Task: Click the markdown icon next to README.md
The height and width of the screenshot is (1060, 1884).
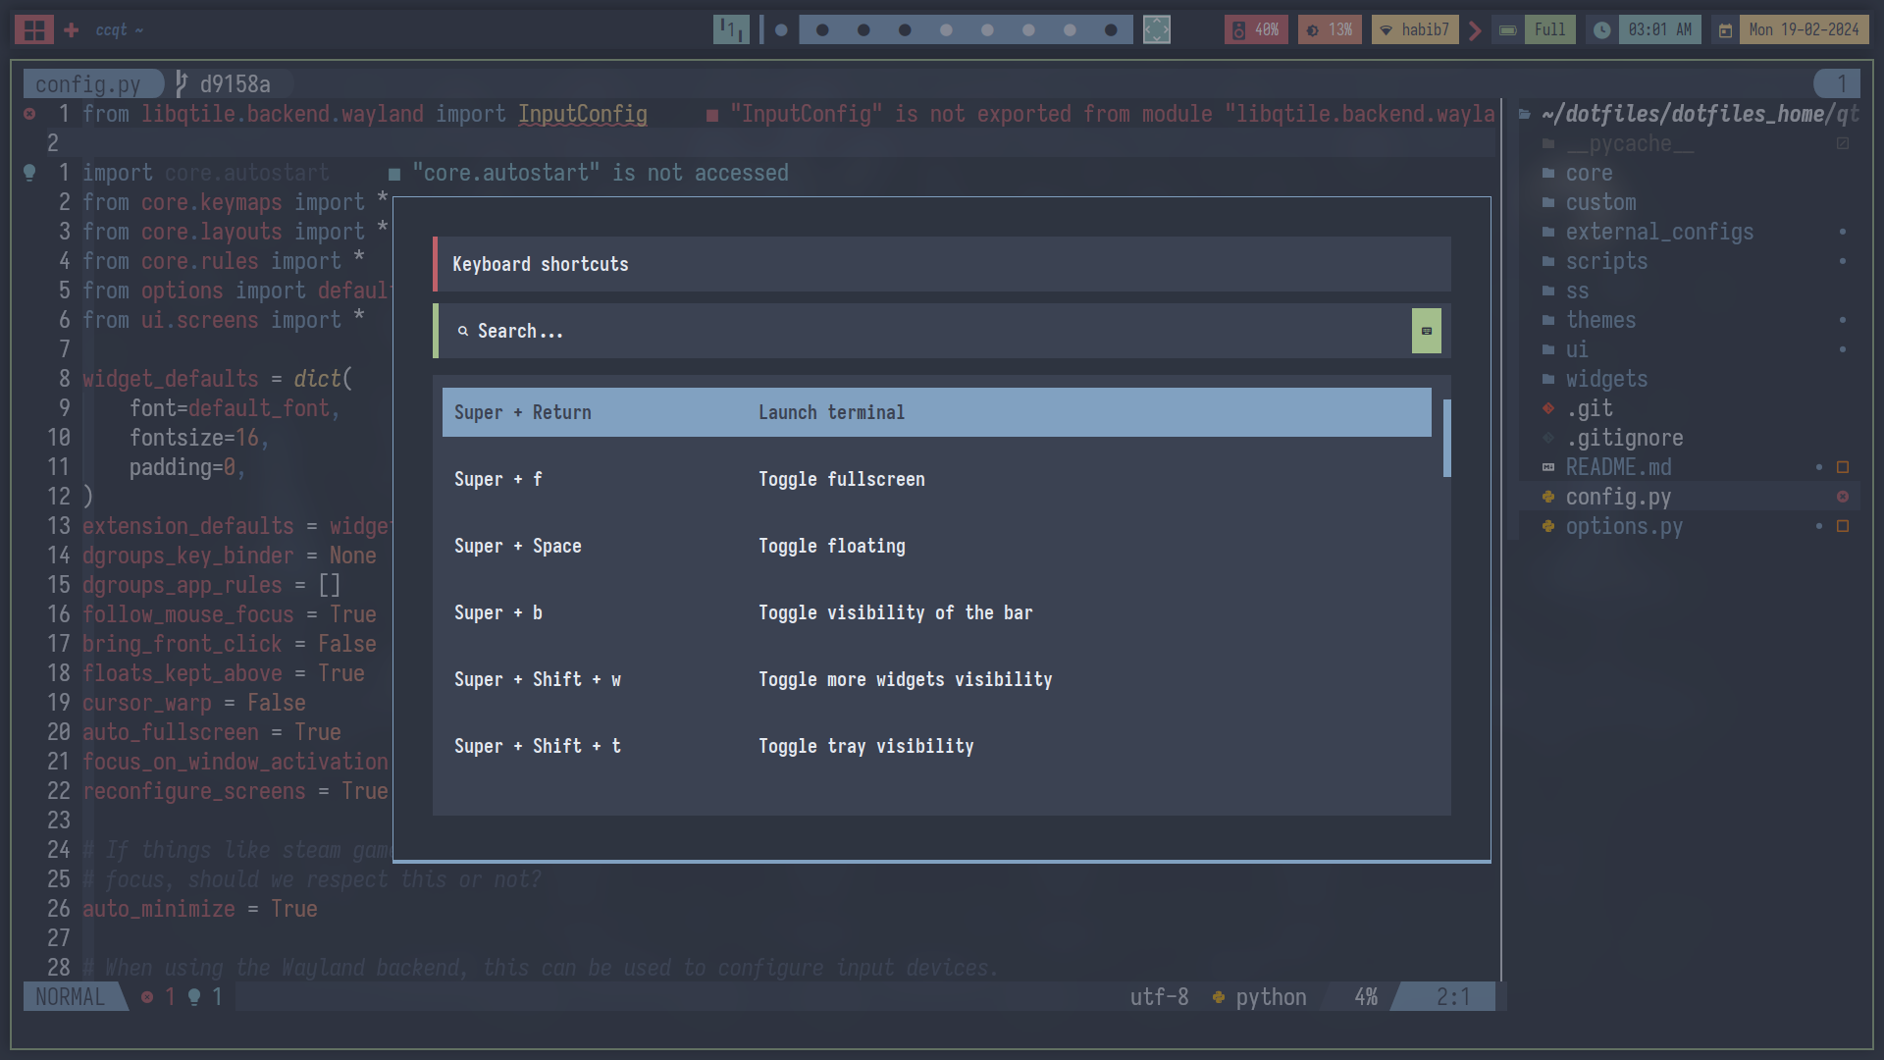Action: (1548, 467)
